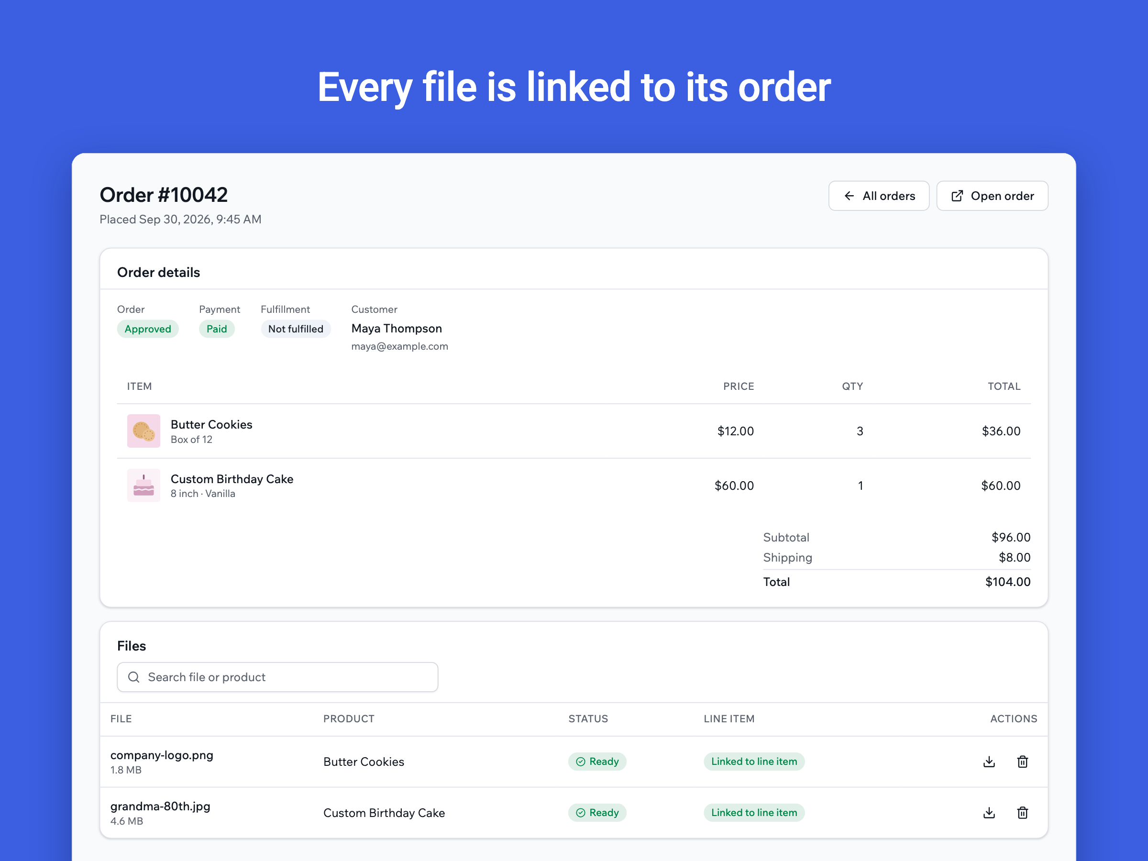This screenshot has height=861, width=1148.
Task: Click Custom Birthday Cake in Files table
Action: click(384, 813)
